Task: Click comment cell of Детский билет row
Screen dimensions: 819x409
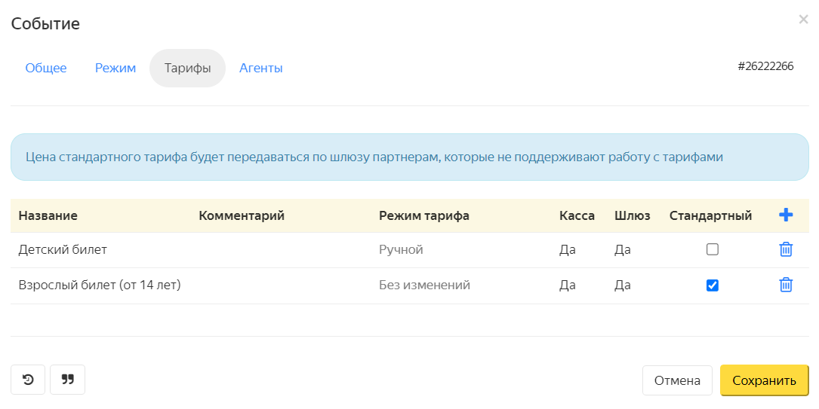Action: point(281,249)
